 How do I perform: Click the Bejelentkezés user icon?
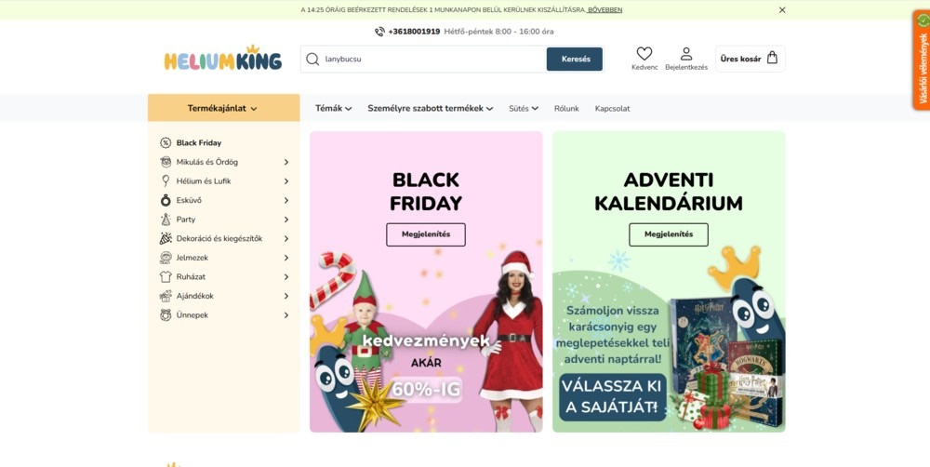(686, 53)
